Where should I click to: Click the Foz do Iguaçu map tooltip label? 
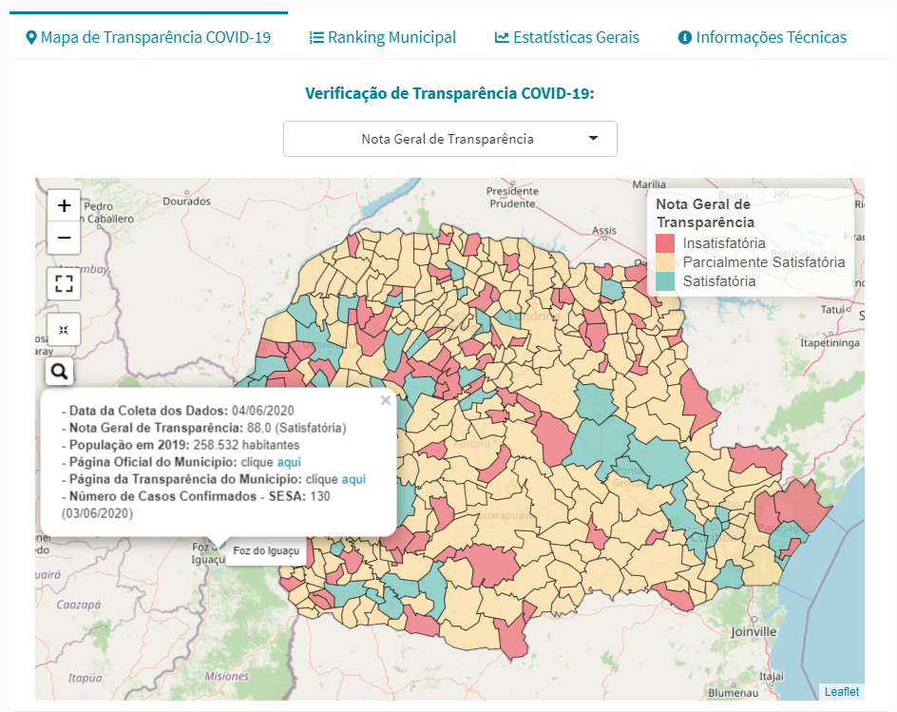pos(266,551)
